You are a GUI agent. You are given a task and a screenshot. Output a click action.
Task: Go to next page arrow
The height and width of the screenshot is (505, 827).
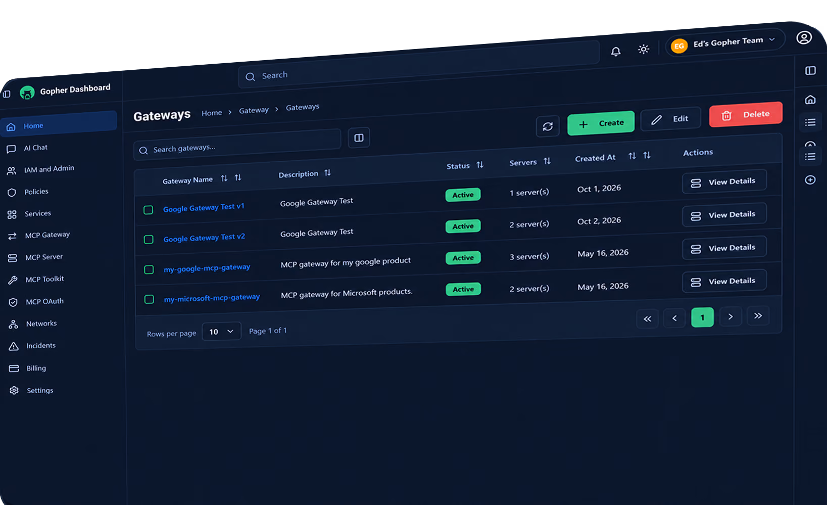pyautogui.click(x=731, y=316)
